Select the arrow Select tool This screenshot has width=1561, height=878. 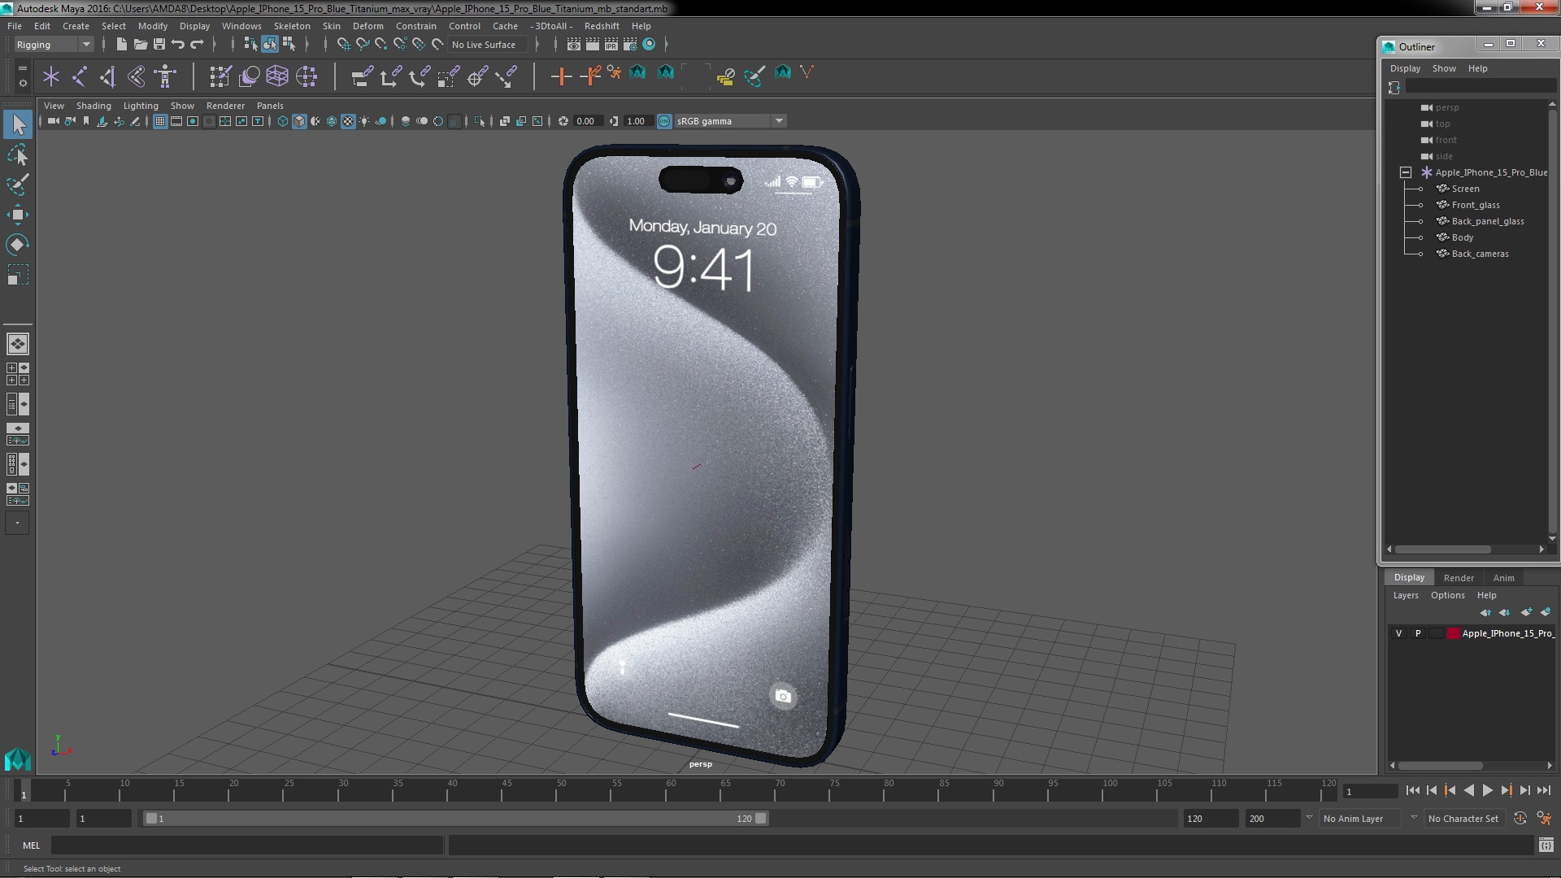point(18,124)
